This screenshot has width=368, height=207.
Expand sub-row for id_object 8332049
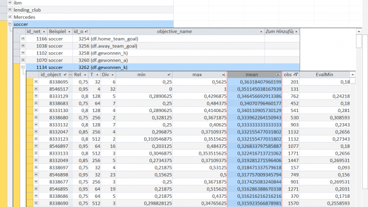(36, 160)
